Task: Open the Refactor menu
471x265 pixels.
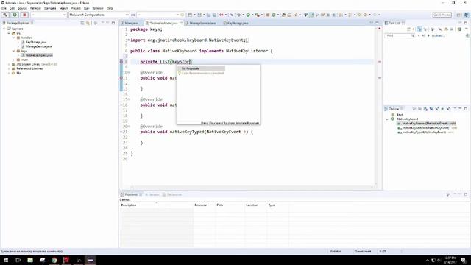Action: tap(35, 8)
